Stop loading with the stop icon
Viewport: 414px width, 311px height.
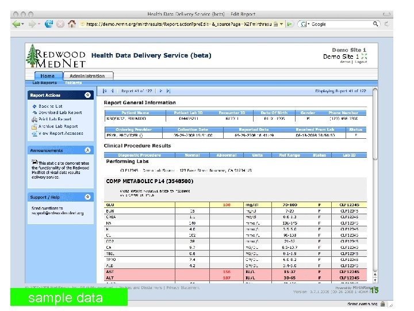60,24
